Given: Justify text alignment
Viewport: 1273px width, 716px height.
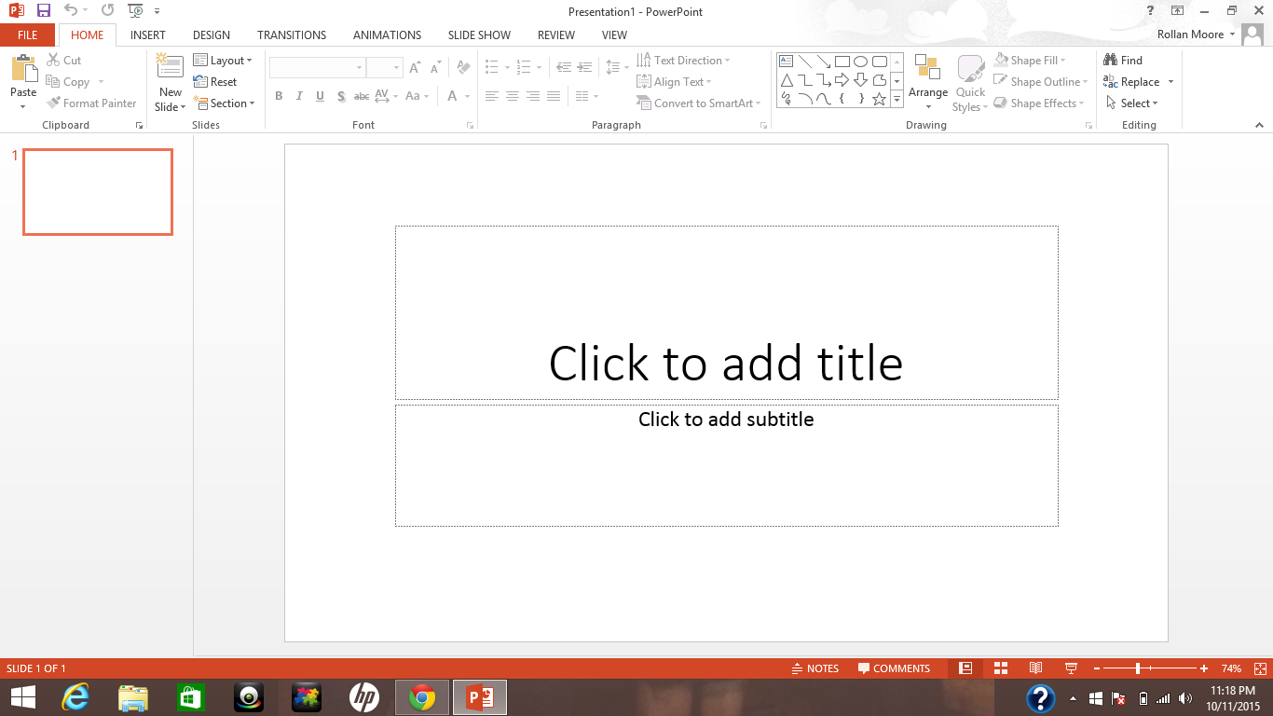Looking at the screenshot, I should (554, 96).
